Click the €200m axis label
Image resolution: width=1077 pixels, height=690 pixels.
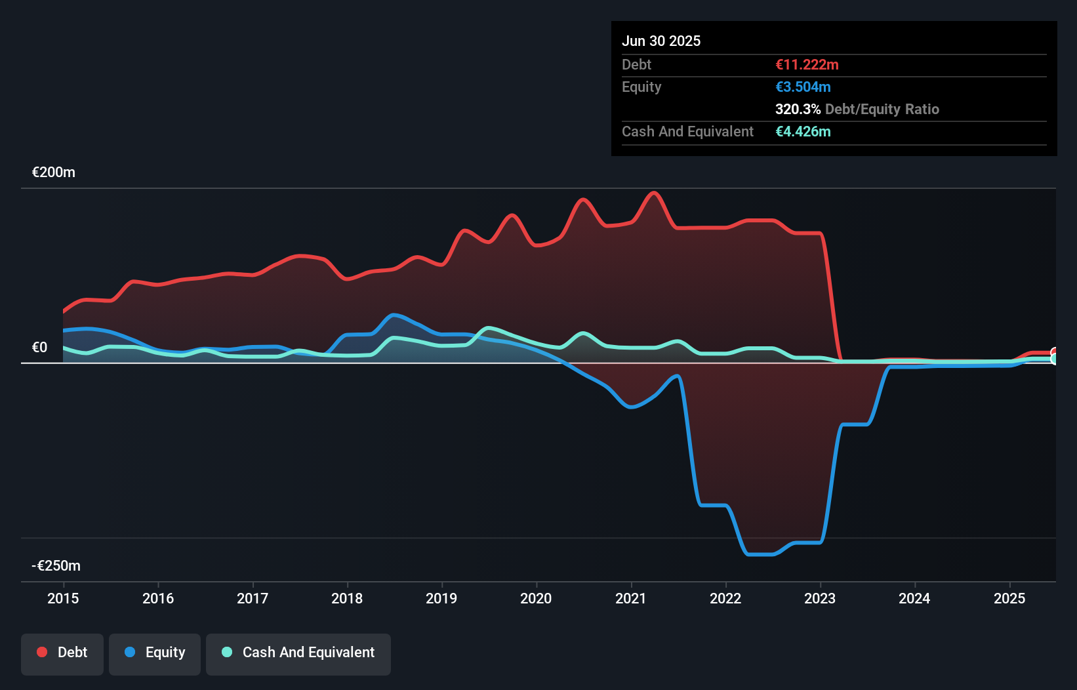(x=53, y=172)
